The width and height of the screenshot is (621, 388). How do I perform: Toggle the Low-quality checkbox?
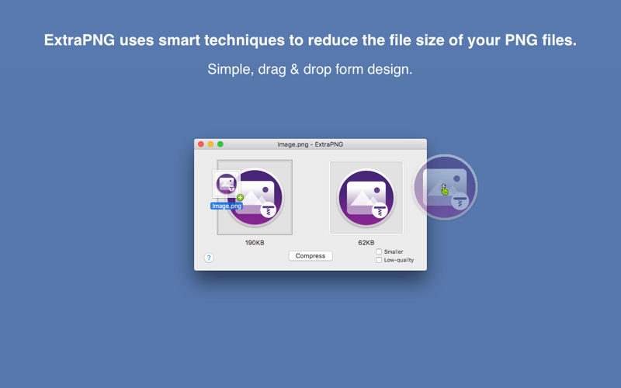[x=379, y=260]
